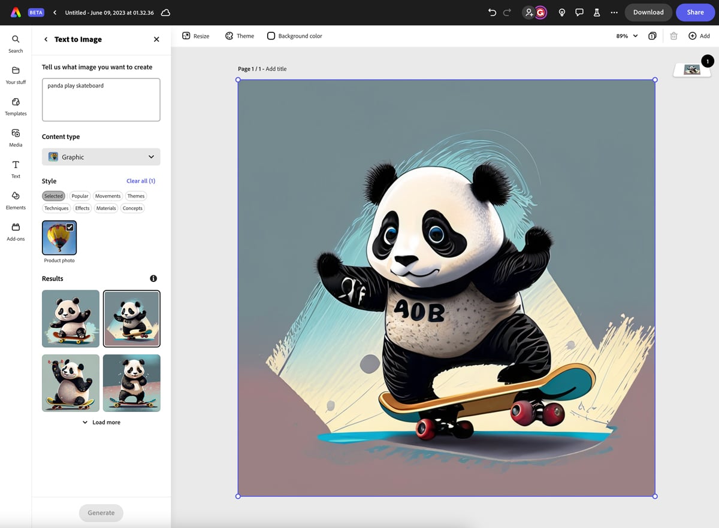Toggle the Techniques style filter chip
This screenshot has width=719, height=528.
56,208
